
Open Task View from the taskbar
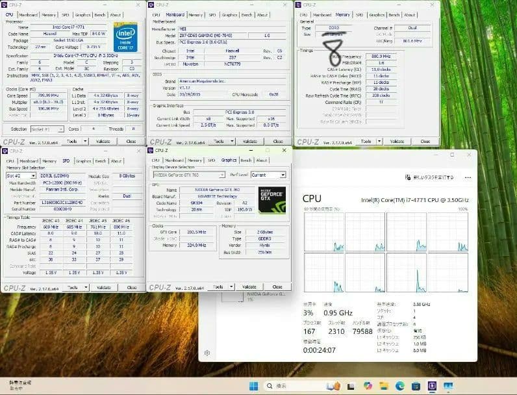351,386
